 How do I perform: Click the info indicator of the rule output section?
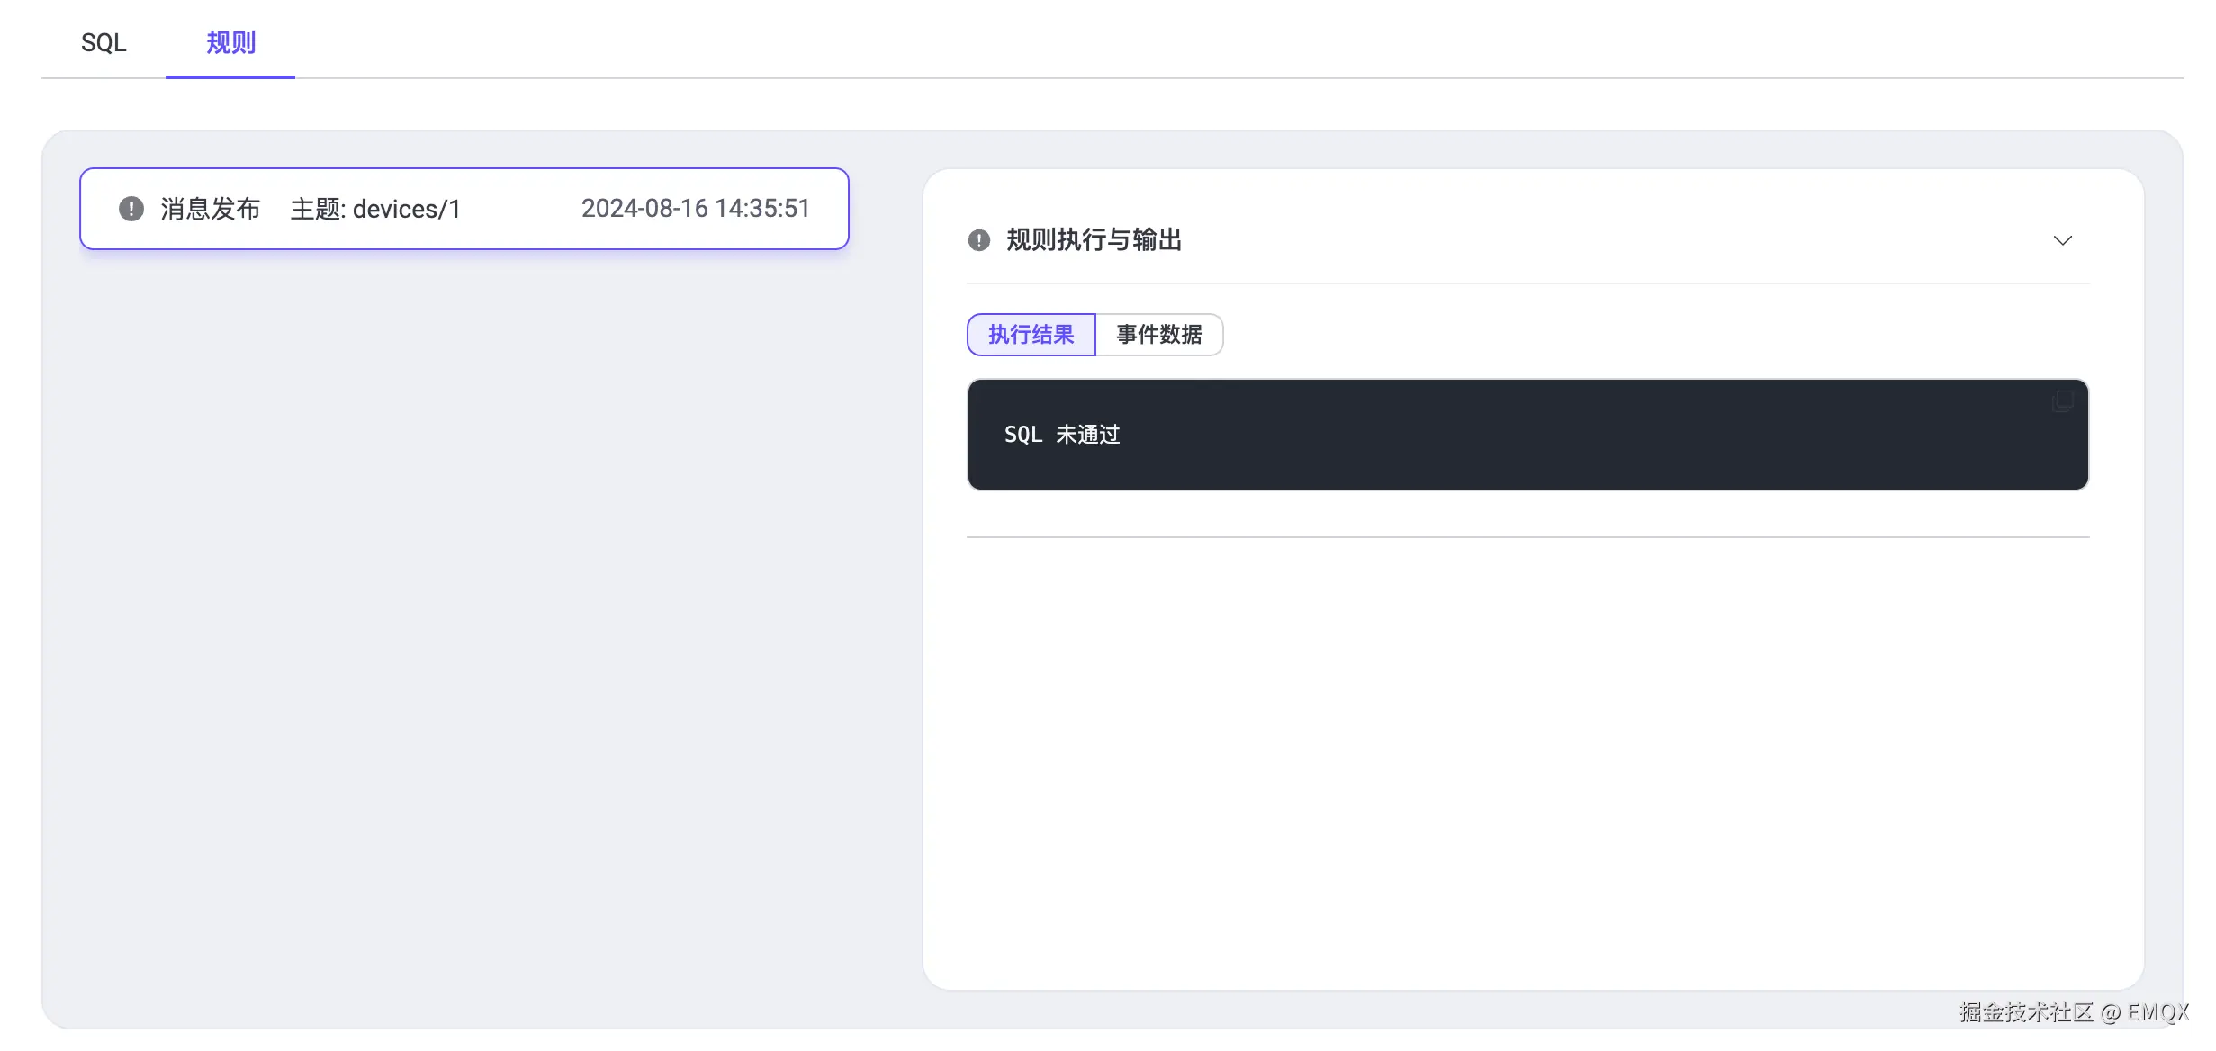(977, 240)
